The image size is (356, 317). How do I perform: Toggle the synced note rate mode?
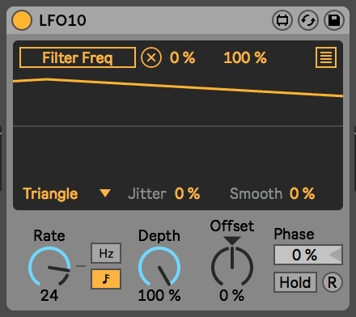click(106, 279)
